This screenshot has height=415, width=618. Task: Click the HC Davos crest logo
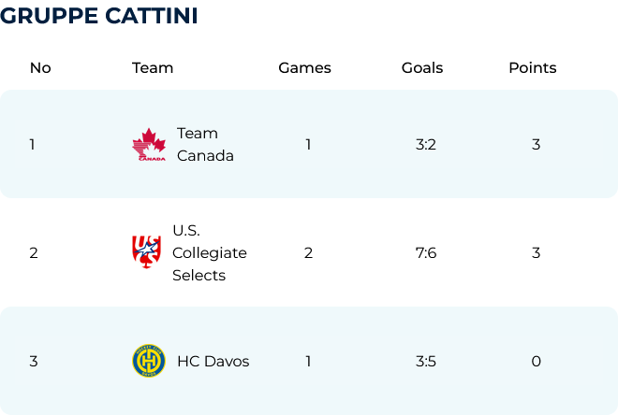coord(149,361)
